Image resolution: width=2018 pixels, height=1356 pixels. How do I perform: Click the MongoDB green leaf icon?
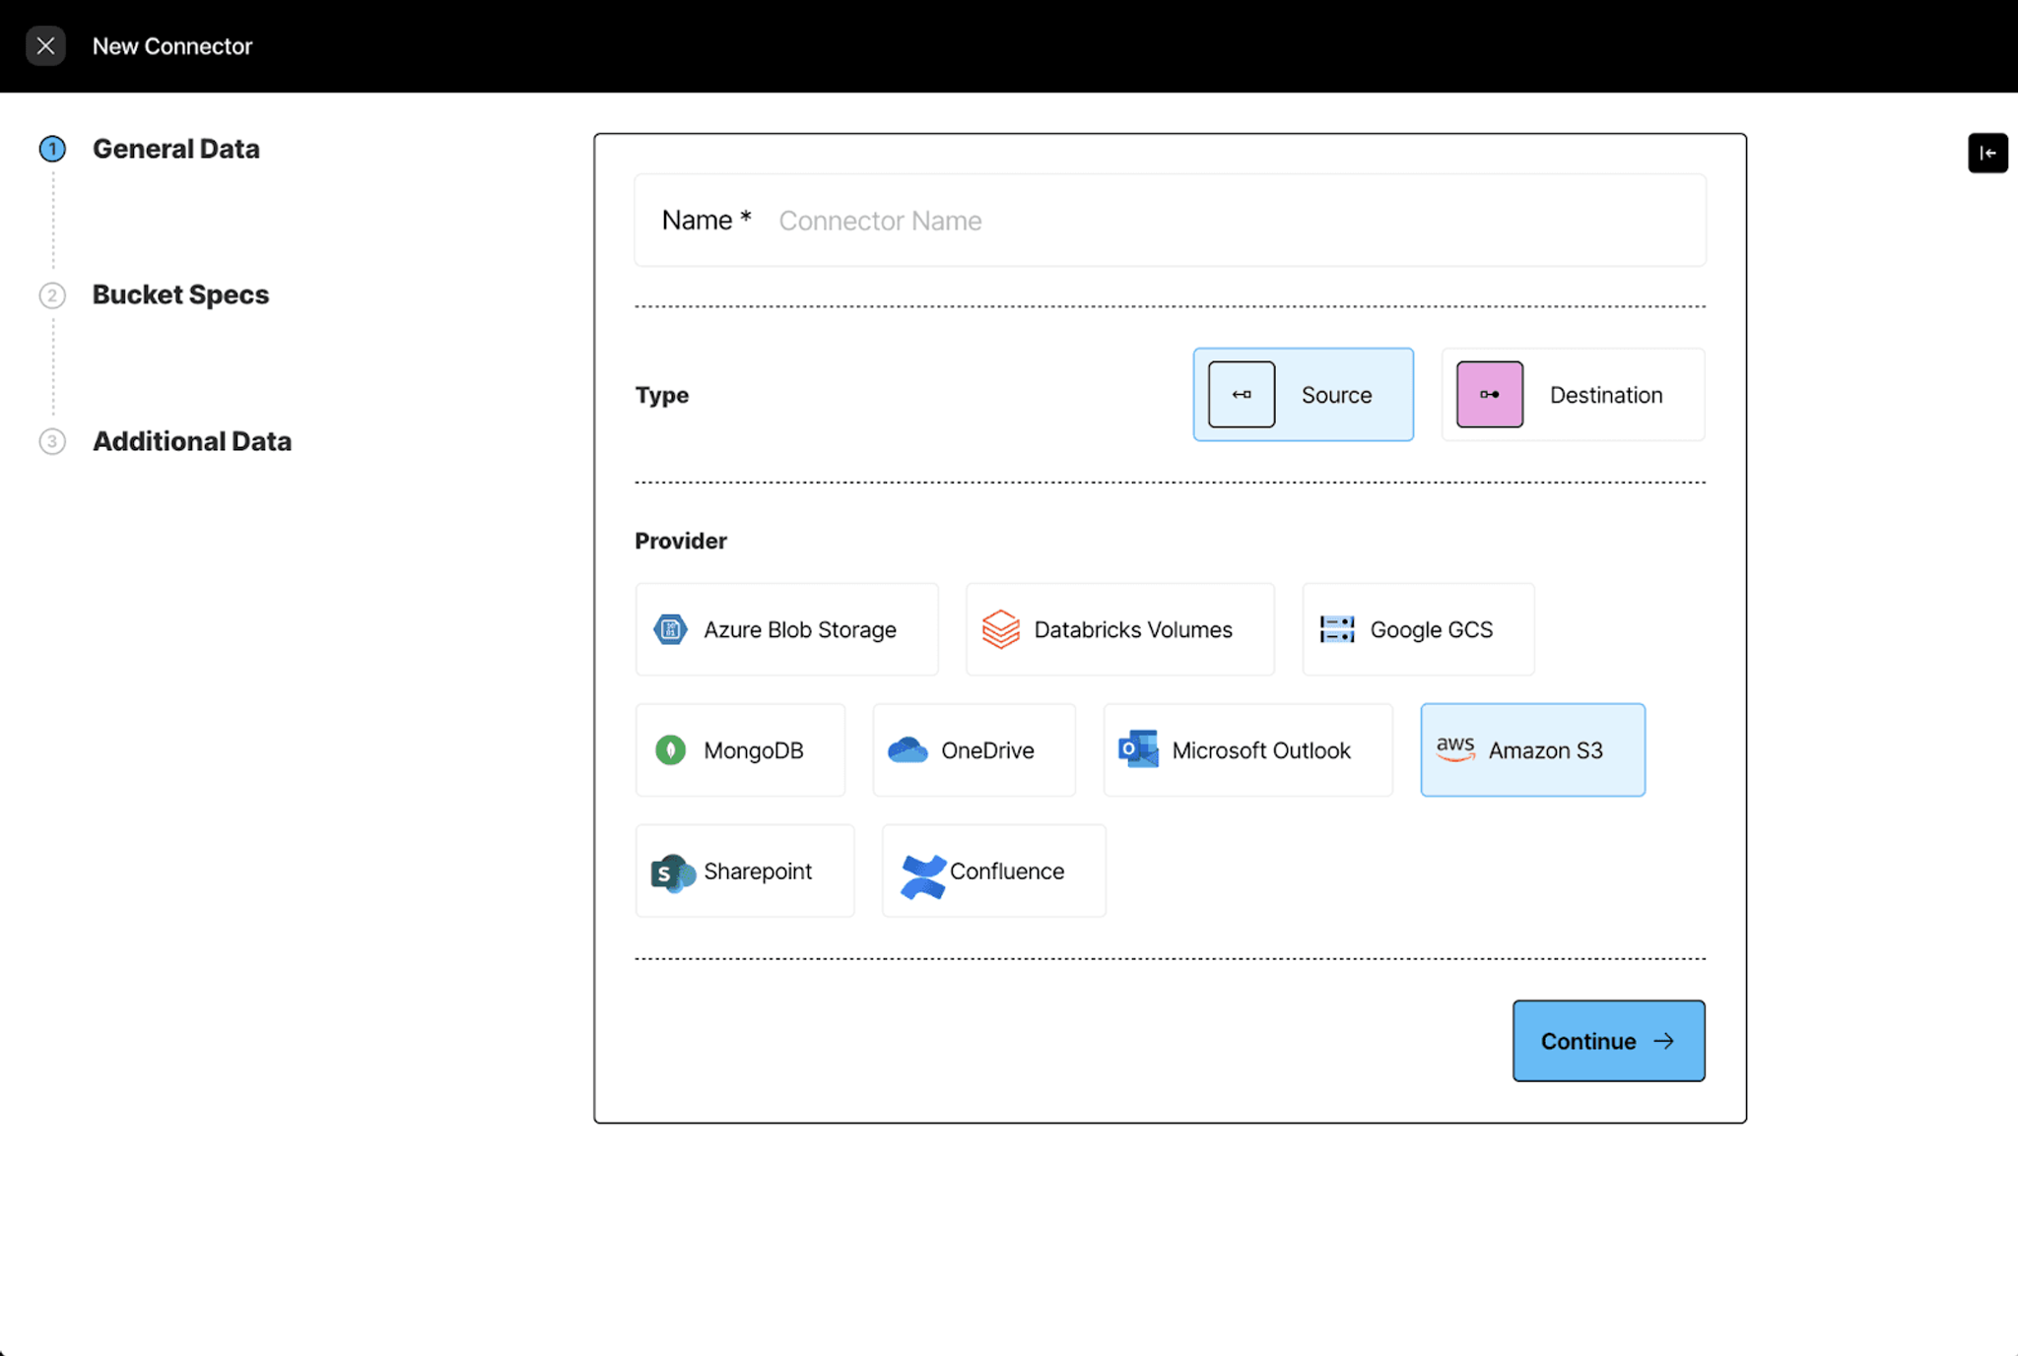pos(670,750)
